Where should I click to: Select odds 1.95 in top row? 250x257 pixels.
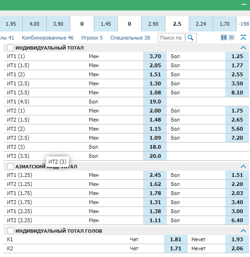tap(11, 24)
